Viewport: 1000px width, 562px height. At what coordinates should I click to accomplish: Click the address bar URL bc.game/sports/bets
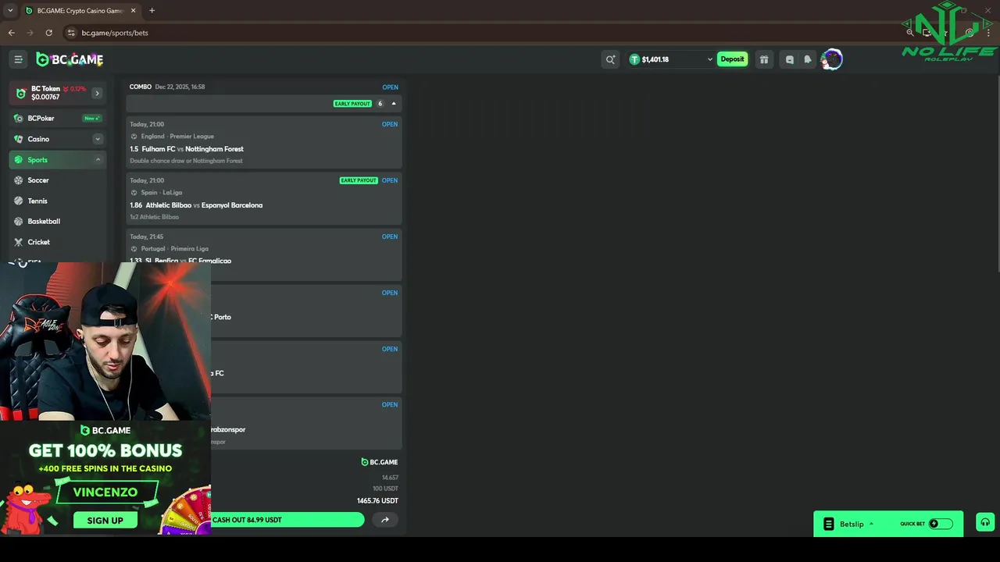pyautogui.click(x=115, y=33)
